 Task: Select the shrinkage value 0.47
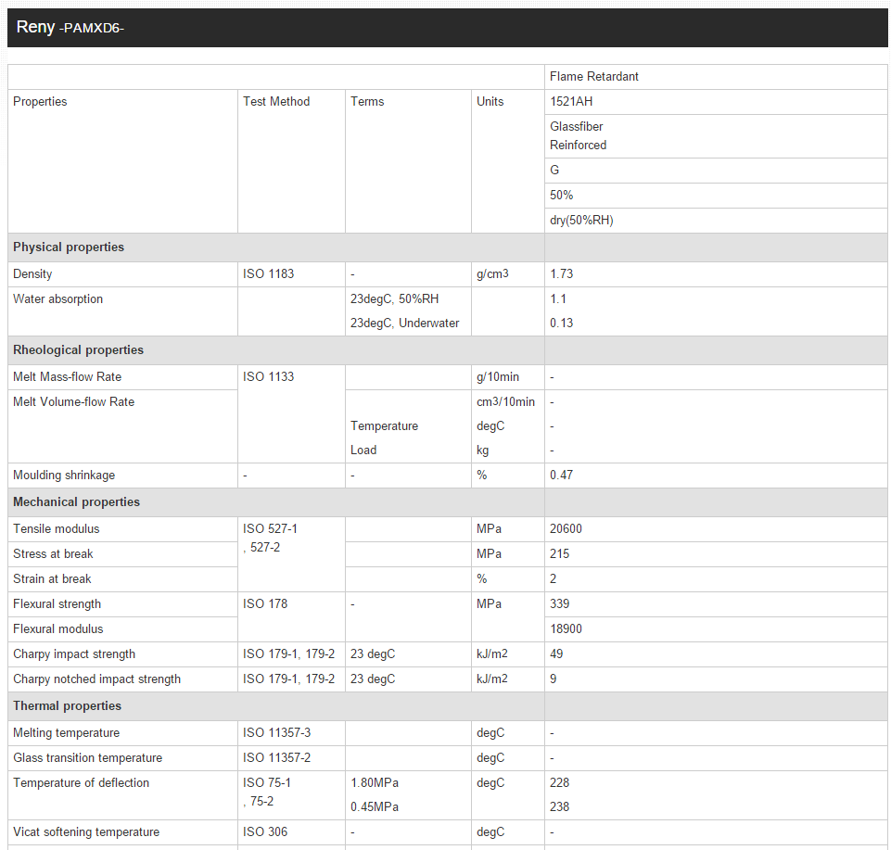(562, 475)
